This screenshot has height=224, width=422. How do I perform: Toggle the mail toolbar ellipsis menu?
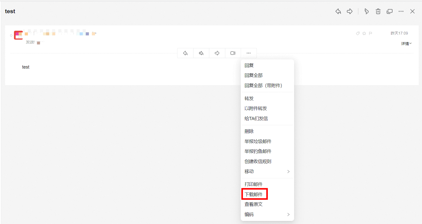pos(249,53)
